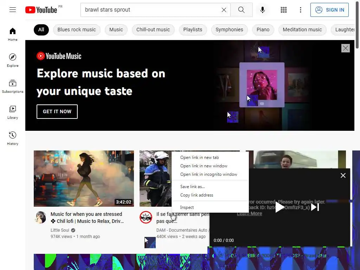Open the lofi music video thumbnail

point(84,179)
